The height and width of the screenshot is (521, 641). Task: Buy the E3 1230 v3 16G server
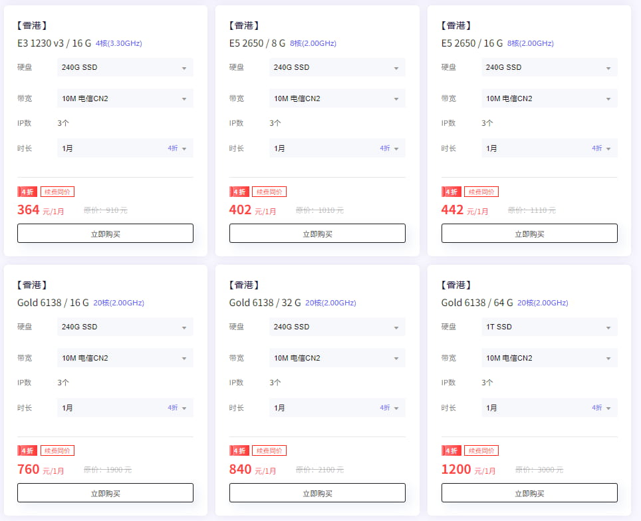pos(105,234)
